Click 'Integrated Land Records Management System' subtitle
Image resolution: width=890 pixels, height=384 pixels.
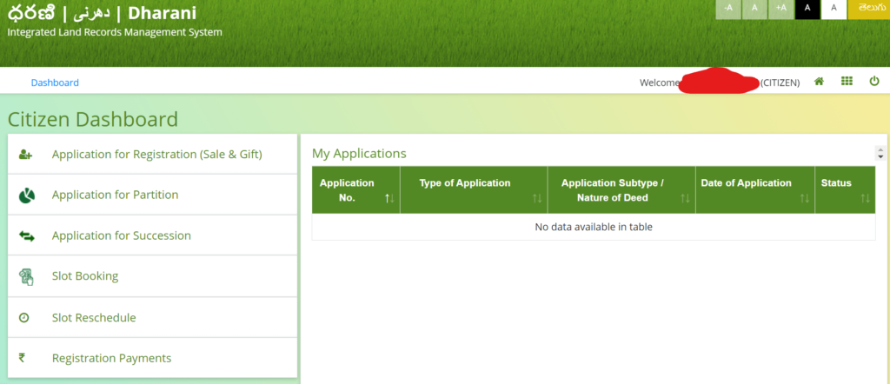point(115,32)
